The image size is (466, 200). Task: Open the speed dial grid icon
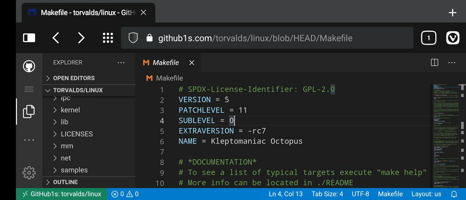tap(108, 38)
